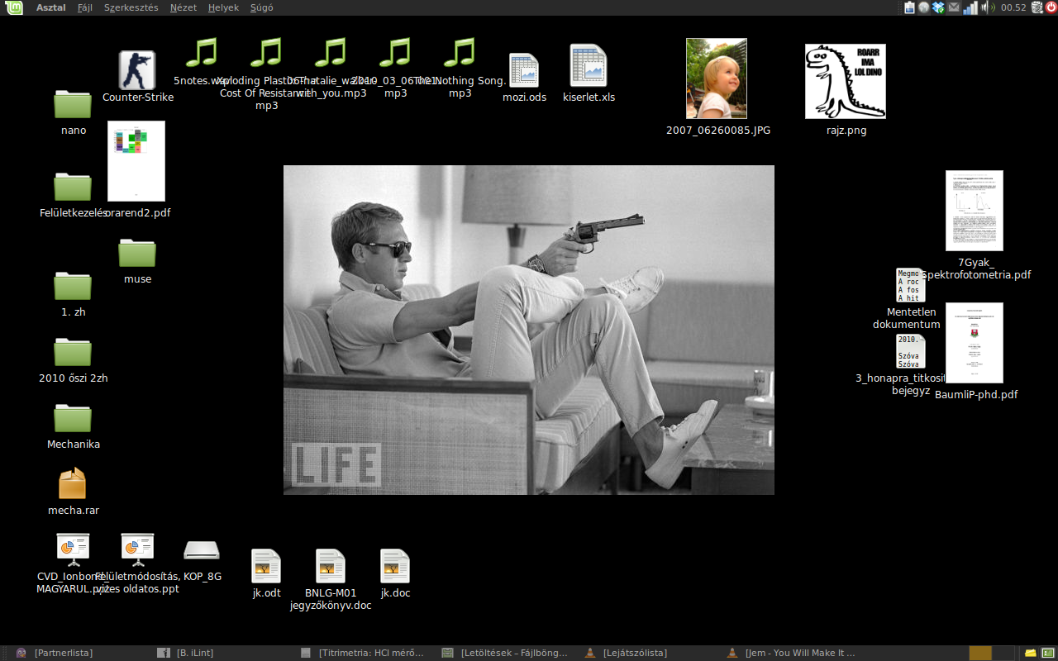
Task: Open the Fájl menu
Action: tap(85, 7)
